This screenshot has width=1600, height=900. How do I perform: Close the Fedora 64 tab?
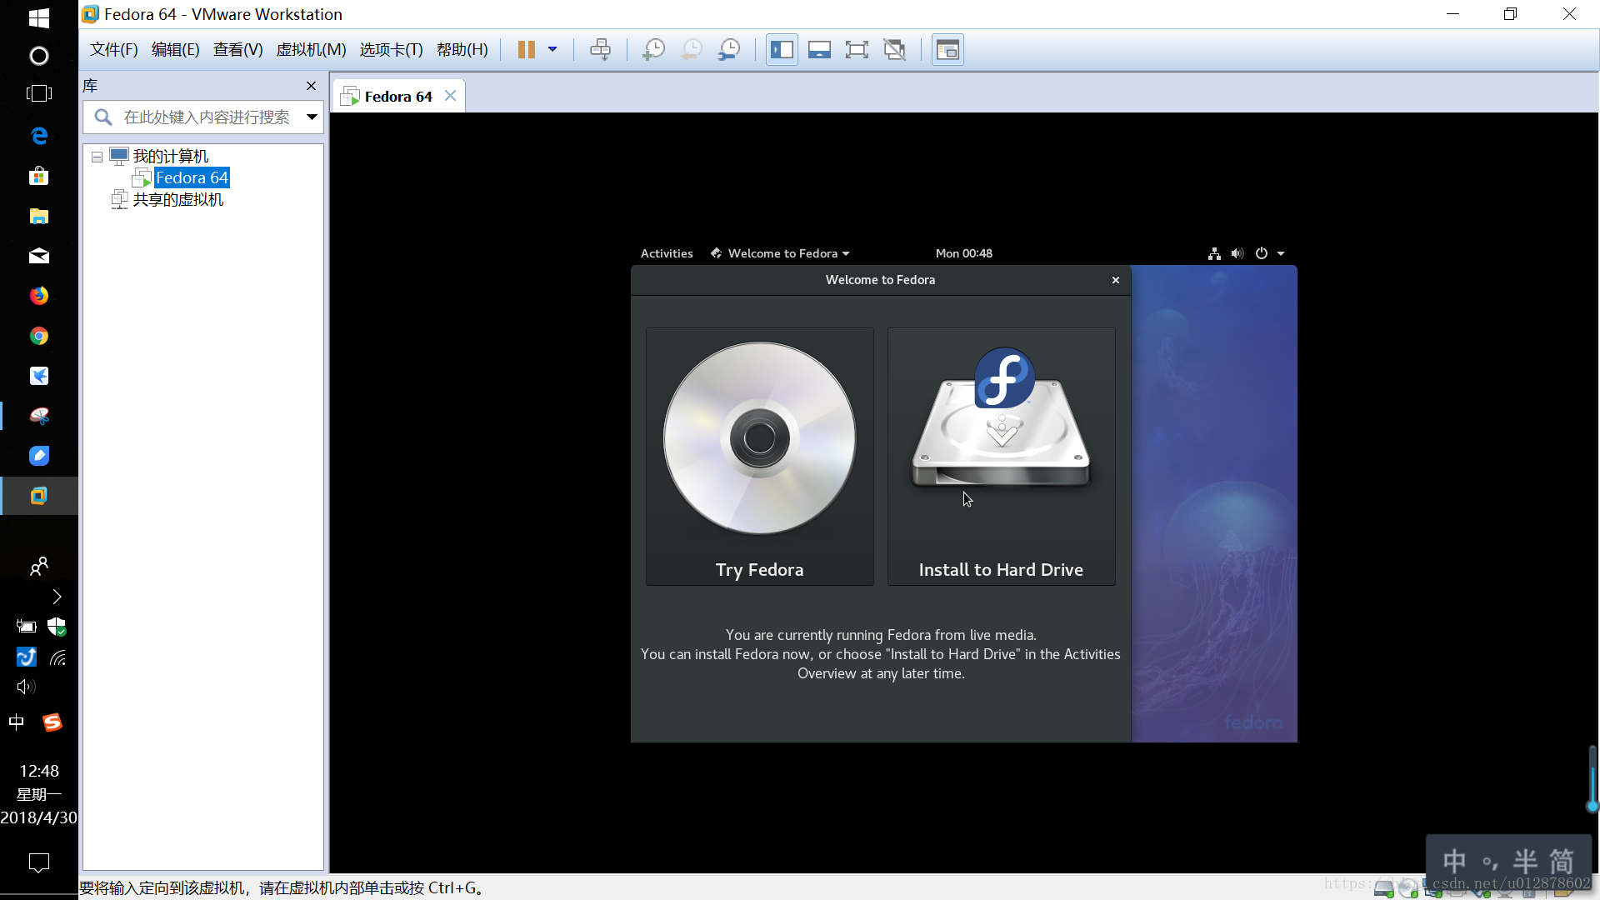pyautogui.click(x=451, y=96)
